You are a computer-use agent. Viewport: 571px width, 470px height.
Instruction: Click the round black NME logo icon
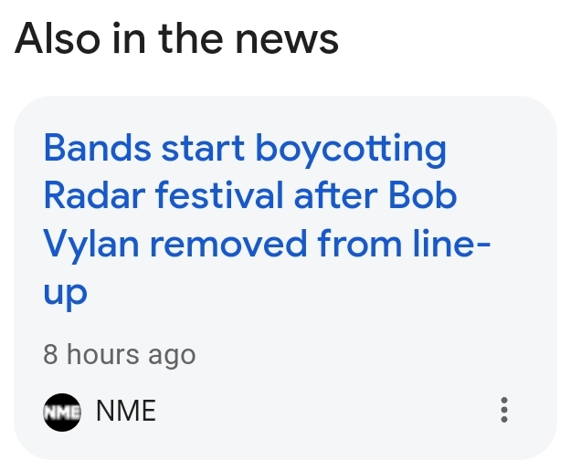point(62,413)
